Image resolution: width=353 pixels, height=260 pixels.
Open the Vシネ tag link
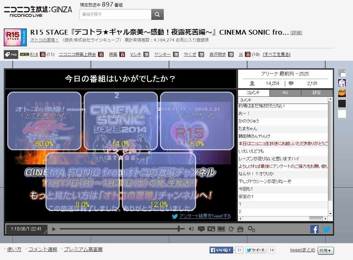[x=136, y=54]
